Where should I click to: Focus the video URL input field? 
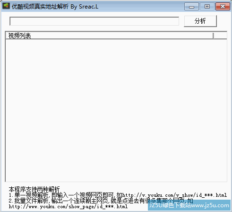(x=94, y=21)
